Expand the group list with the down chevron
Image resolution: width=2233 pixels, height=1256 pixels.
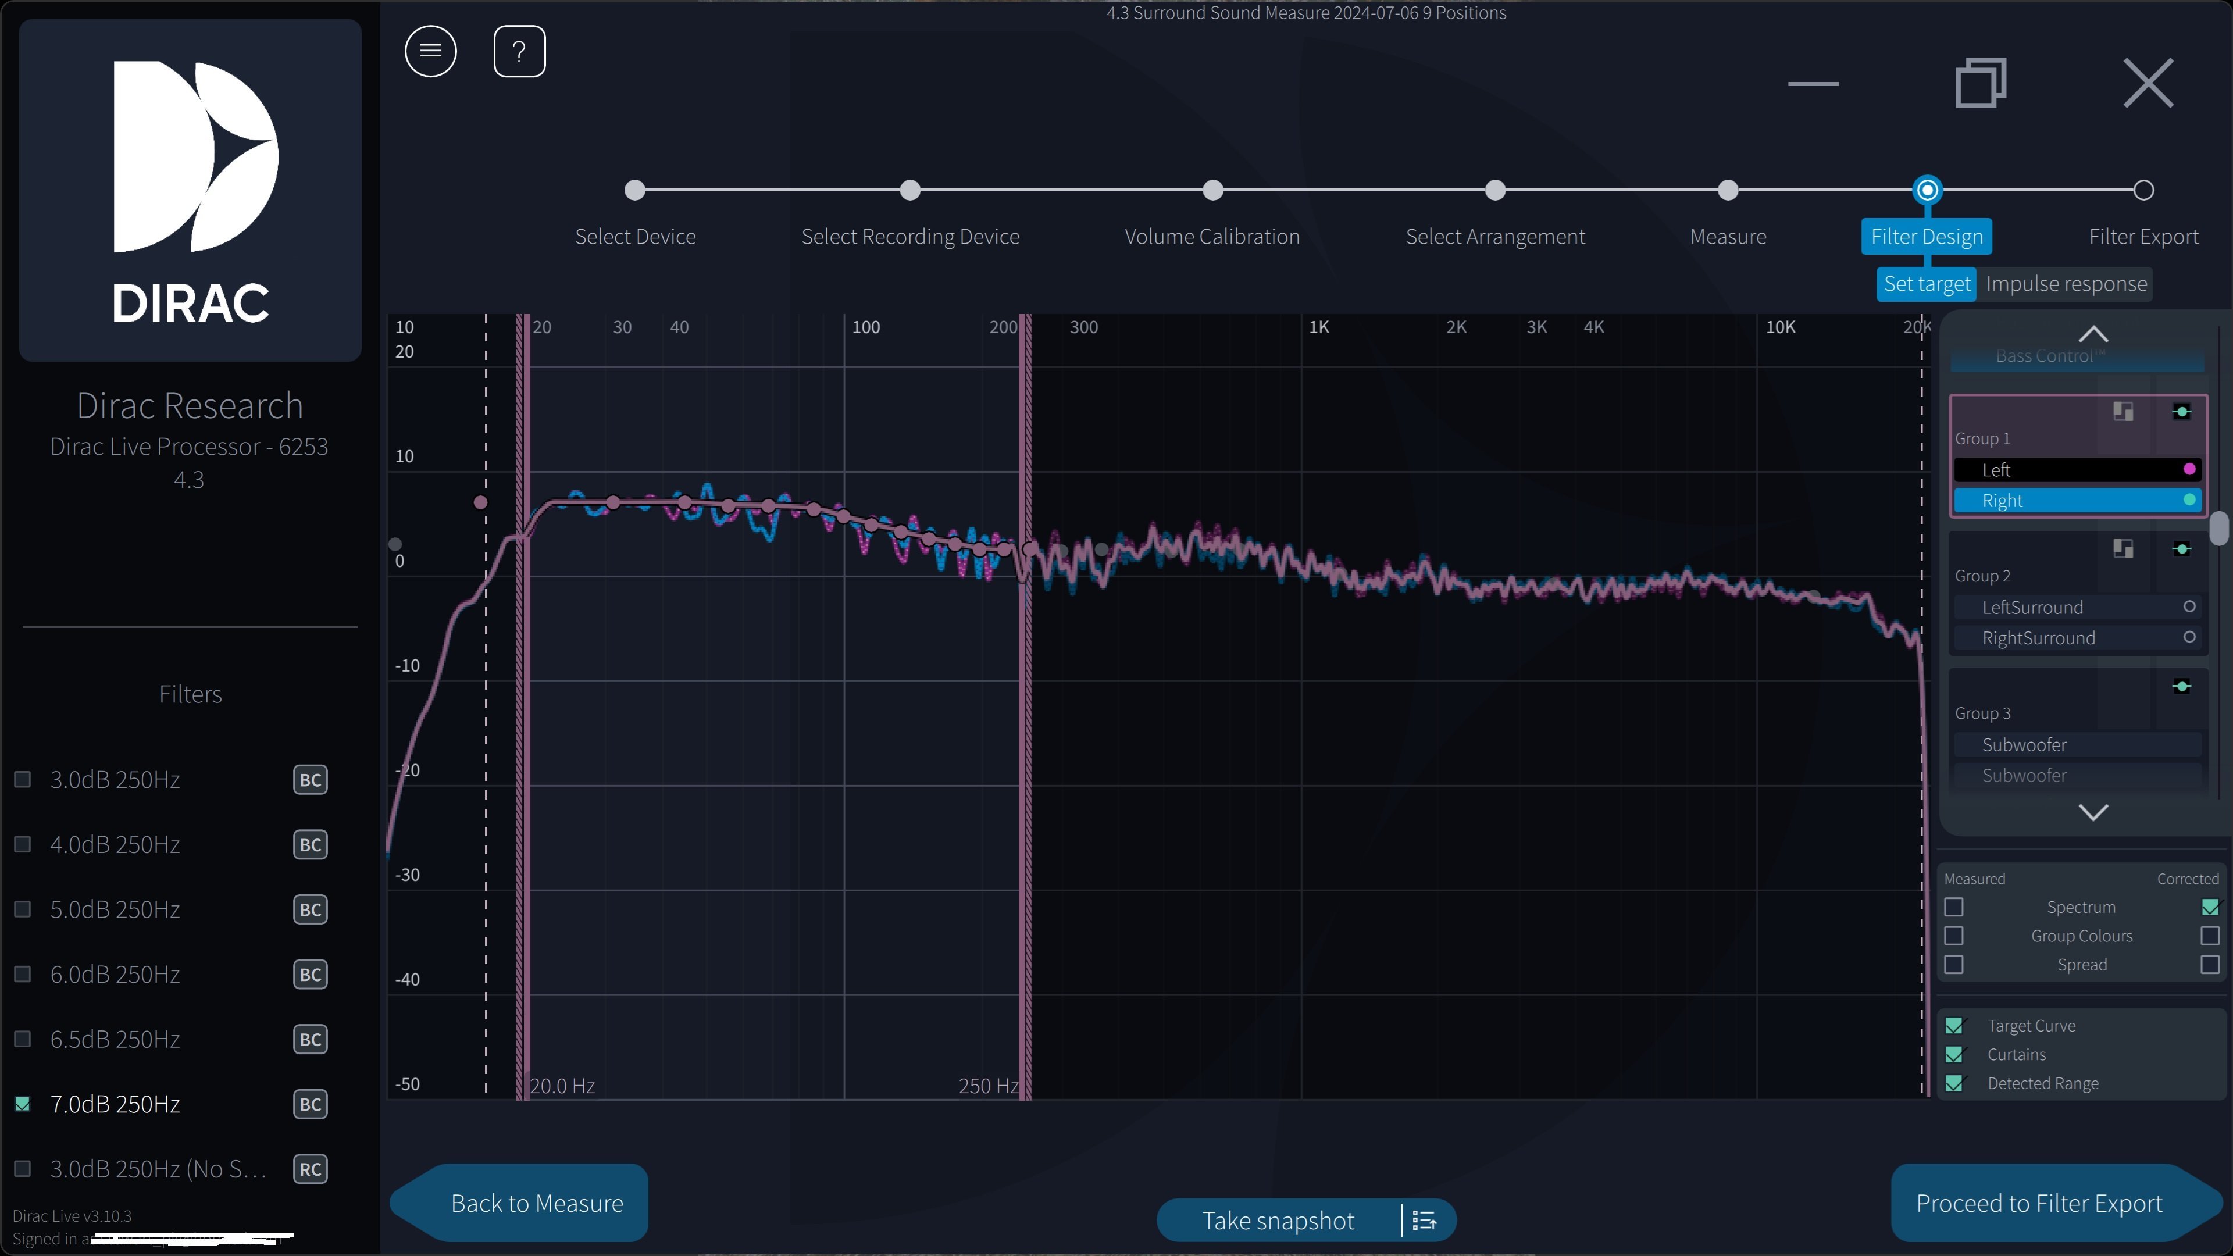click(2093, 812)
